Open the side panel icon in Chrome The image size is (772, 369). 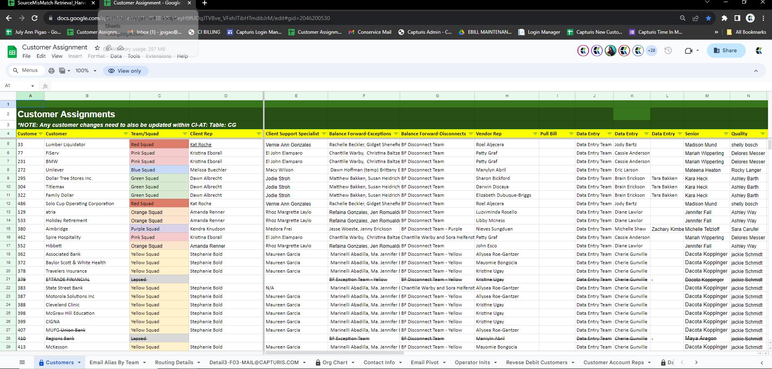tap(737, 18)
